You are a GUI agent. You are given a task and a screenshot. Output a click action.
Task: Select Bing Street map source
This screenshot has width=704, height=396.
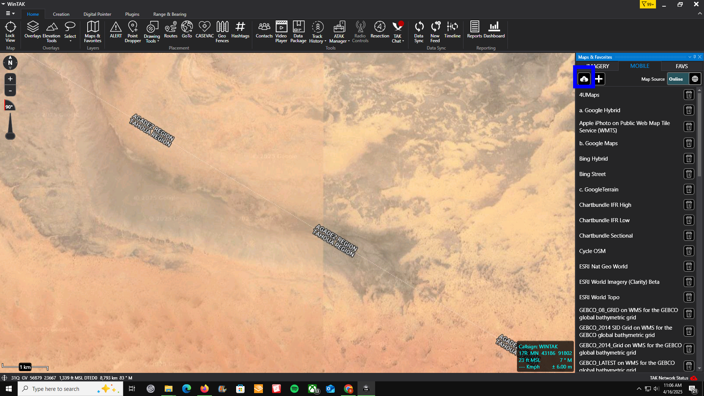point(592,174)
